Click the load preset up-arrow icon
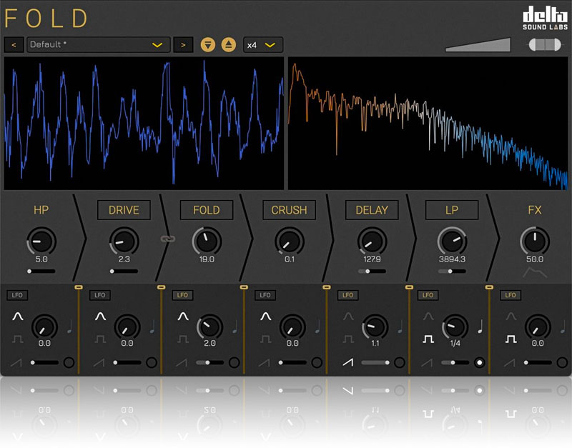Screen dimensions: 572x448 point(229,45)
